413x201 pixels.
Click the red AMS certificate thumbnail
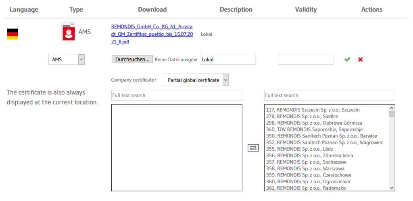coord(68,32)
